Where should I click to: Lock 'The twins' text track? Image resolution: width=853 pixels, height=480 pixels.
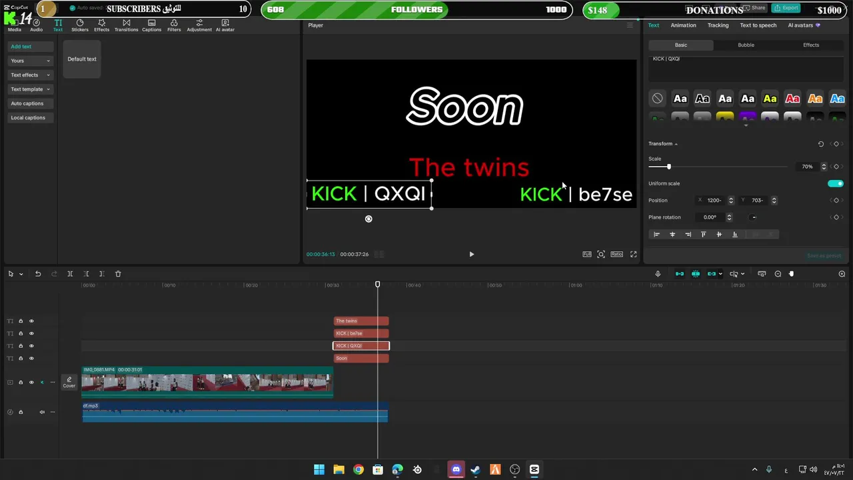point(21,321)
